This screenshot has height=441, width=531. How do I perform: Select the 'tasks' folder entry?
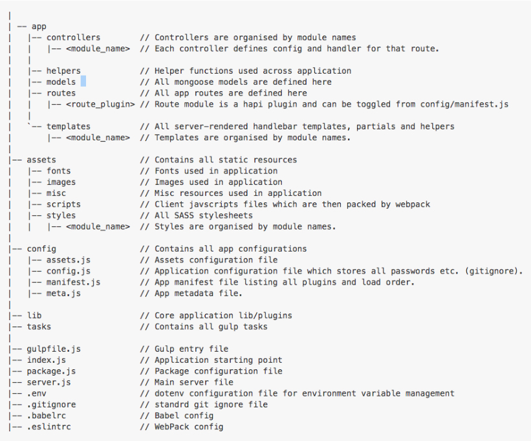pyautogui.click(x=39, y=327)
